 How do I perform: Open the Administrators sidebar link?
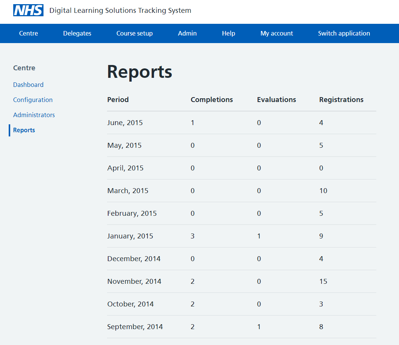tap(34, 115)
